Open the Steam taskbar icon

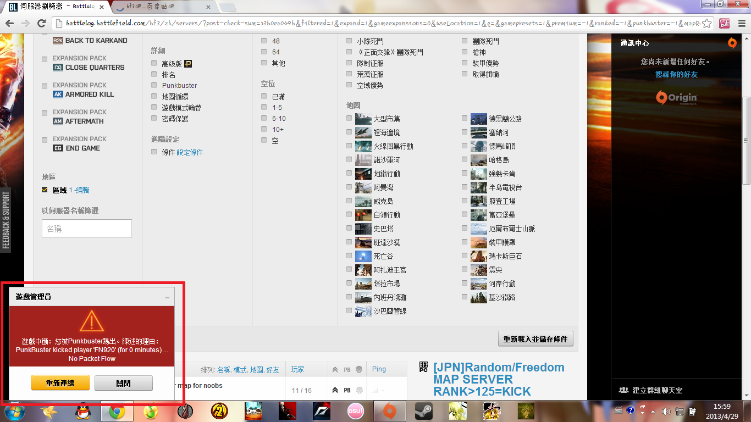(x=423, y=411)
